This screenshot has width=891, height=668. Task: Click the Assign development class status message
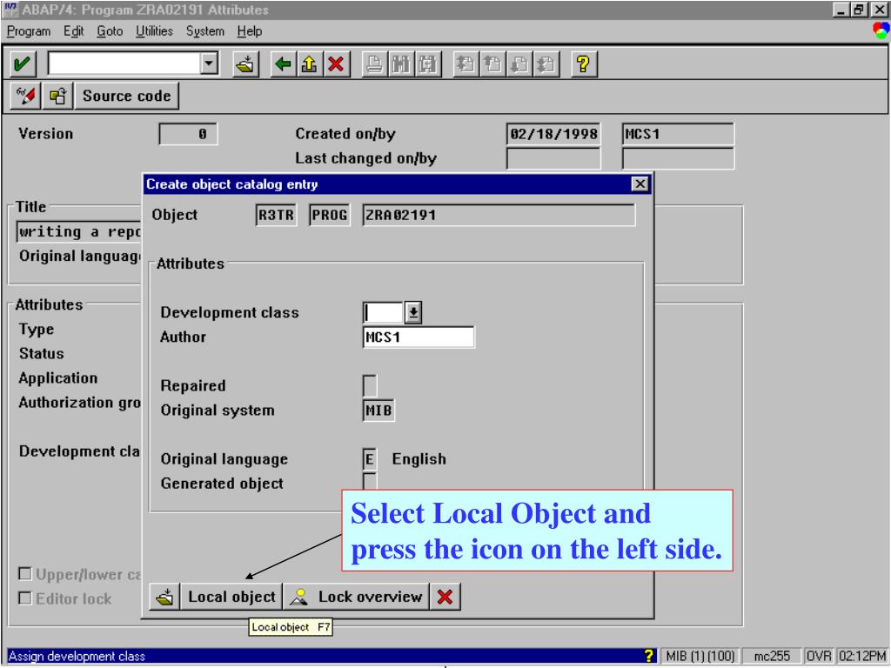77,656
